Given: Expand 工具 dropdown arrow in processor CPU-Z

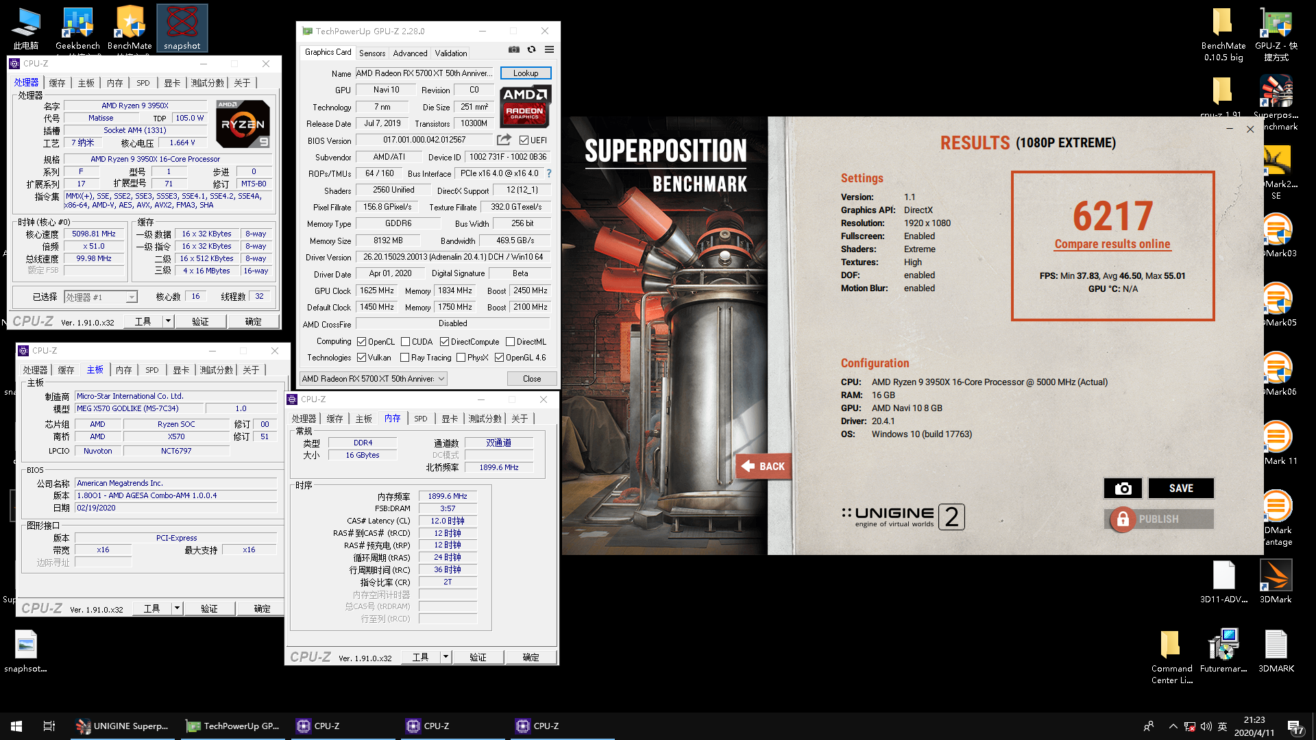Looking at the screenshot, I should 168,321.
